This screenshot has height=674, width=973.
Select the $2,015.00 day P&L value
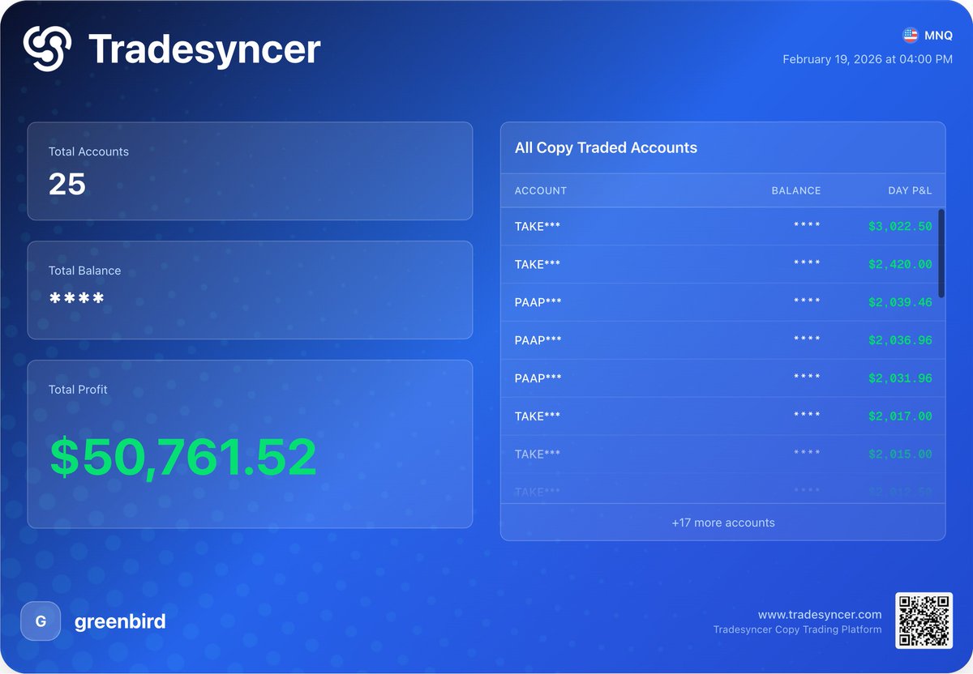pyautogui.click(x=900, y=454)
